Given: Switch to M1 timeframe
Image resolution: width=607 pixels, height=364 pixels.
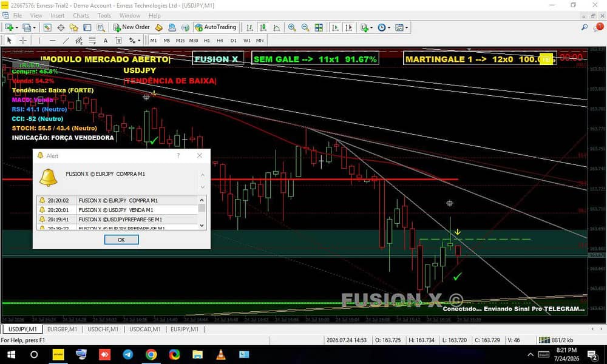Looking at the screenshot, I should (154, 40).
